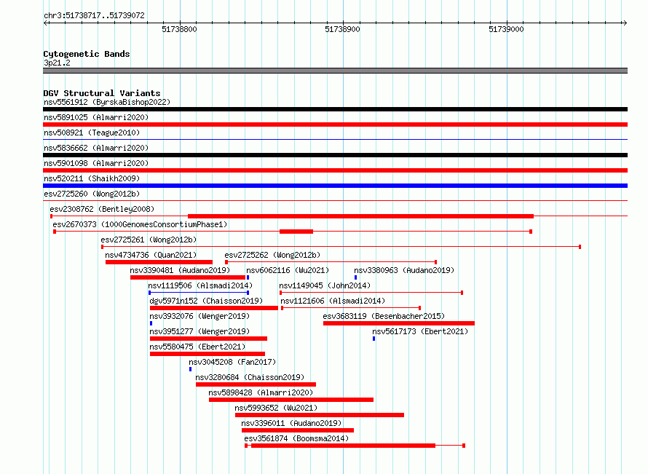The image size is (648, 474).
Task: Click nsv5836662 (Almarri2020) label
Action: click(96, 148)
